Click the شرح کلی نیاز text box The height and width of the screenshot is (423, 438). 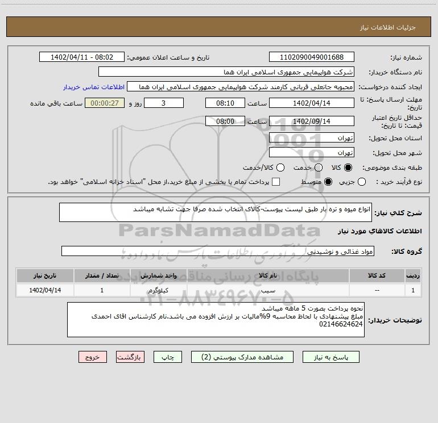(x=216, y=212)
